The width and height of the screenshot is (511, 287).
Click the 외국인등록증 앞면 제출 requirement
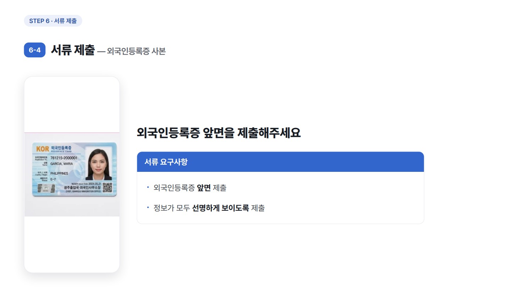click(x=190, y=188)
